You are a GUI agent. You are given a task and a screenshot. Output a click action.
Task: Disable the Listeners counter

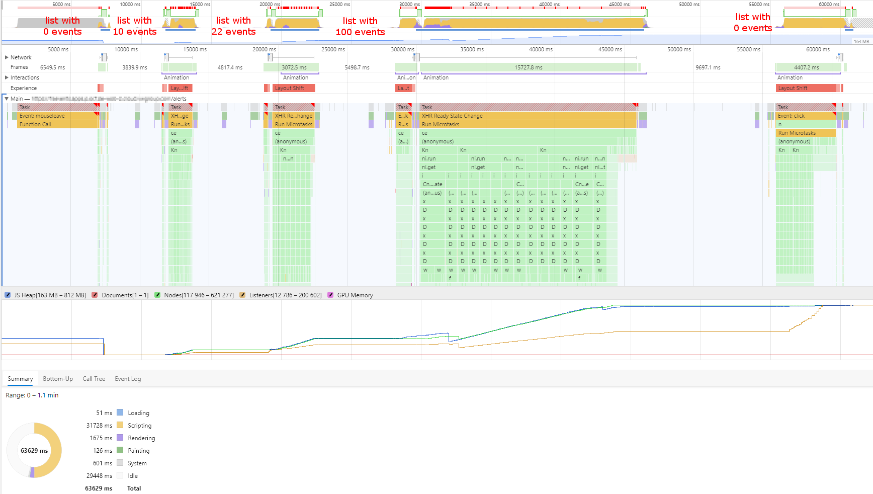[x=243, y=295]
